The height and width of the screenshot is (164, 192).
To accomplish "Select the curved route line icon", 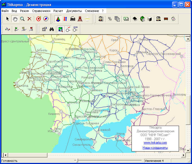I will pyautogui.click(x=8, y=29).
